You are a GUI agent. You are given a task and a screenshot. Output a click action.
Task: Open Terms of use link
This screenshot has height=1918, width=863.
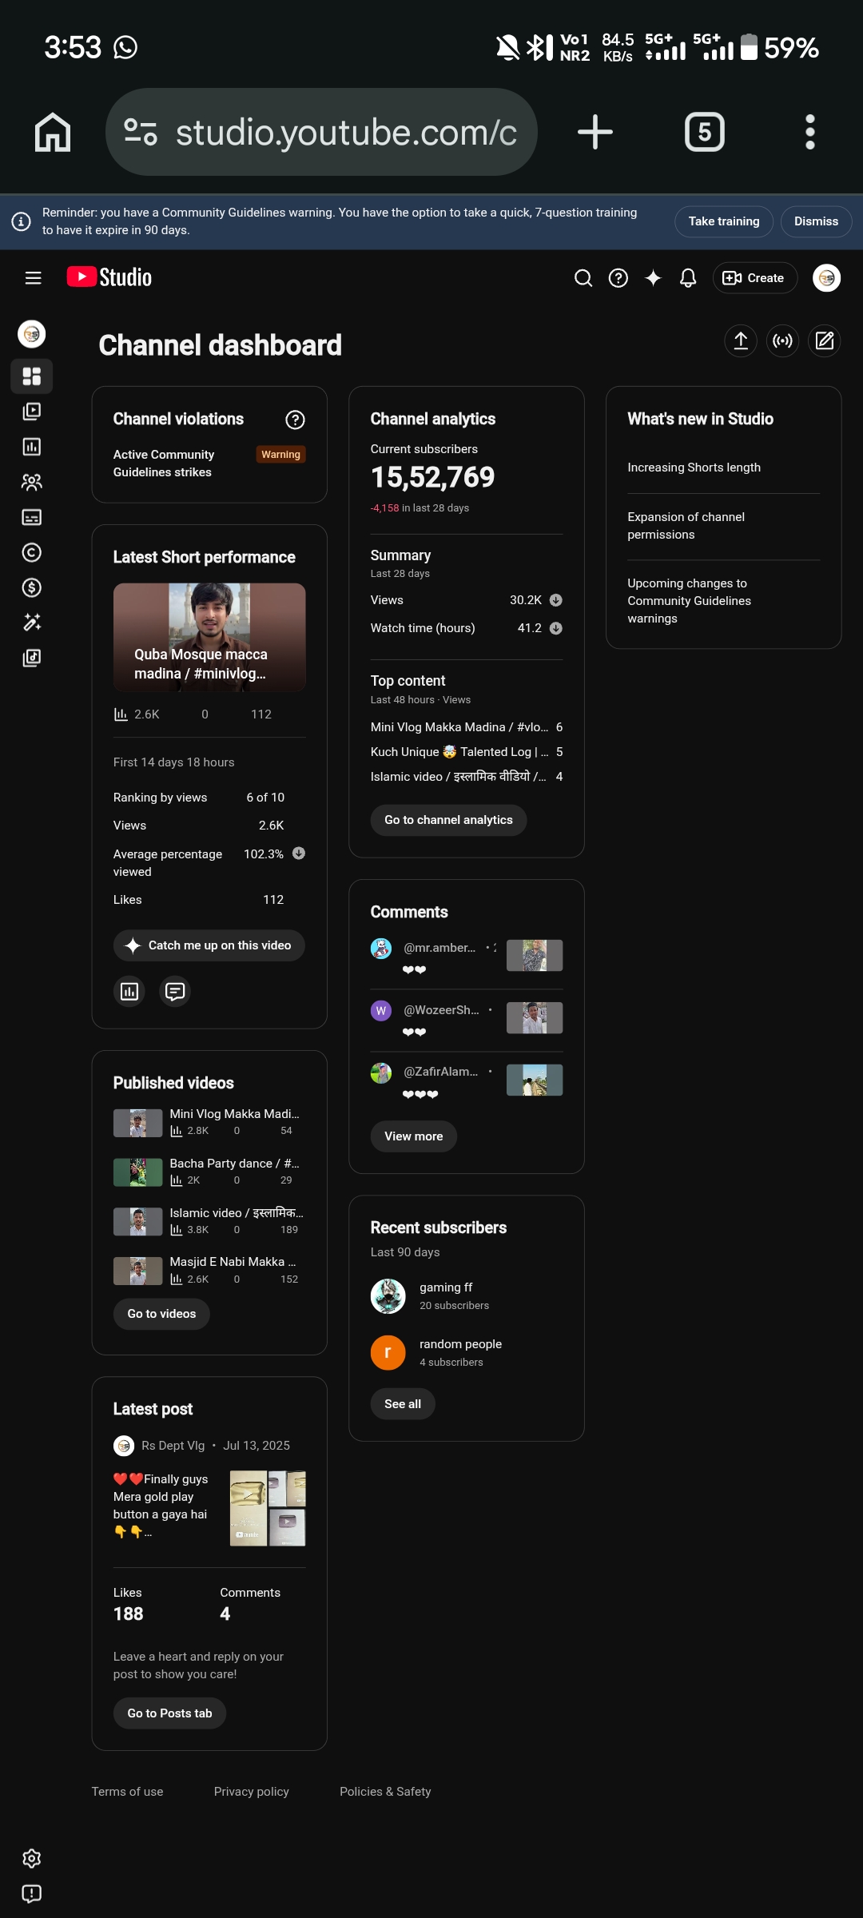click(x=127, y=1792)
